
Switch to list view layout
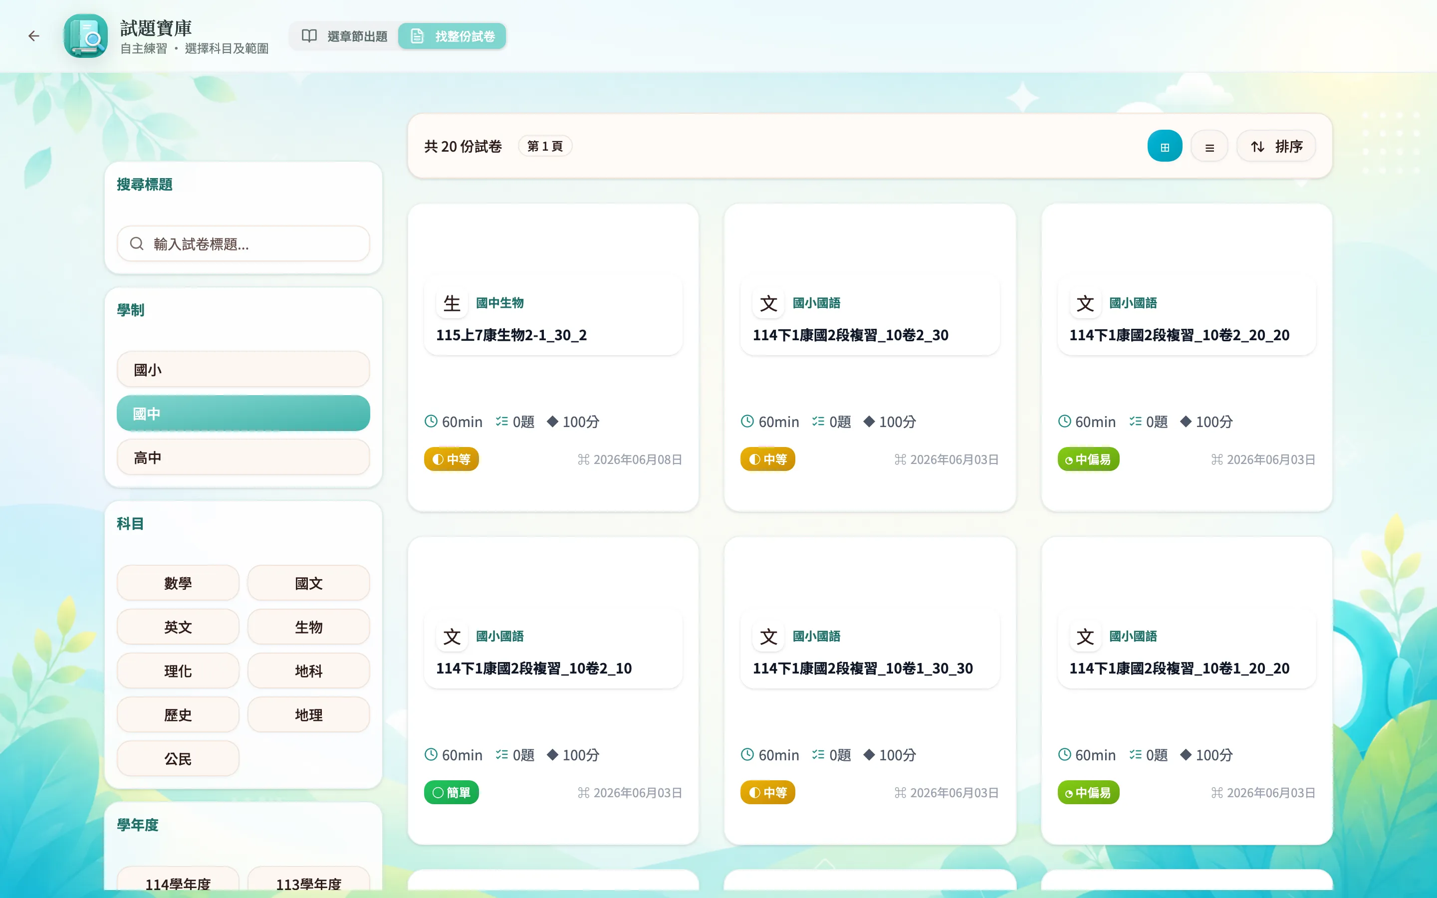[x=1209, y=146]
